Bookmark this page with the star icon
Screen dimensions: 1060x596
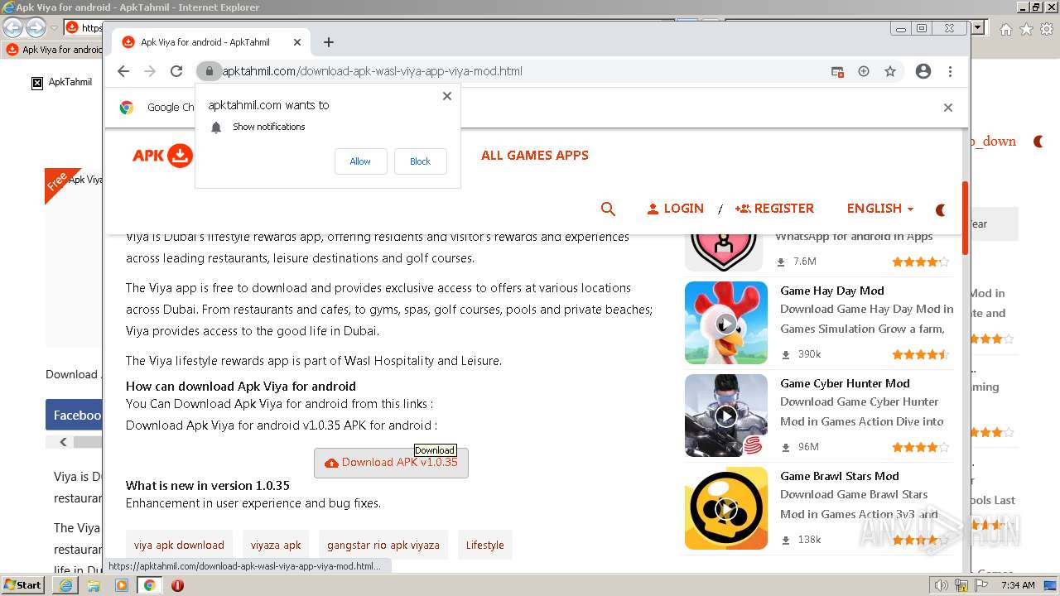point(890,71)
